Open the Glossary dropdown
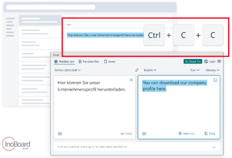The image size is (232, 158). [212, 70]
